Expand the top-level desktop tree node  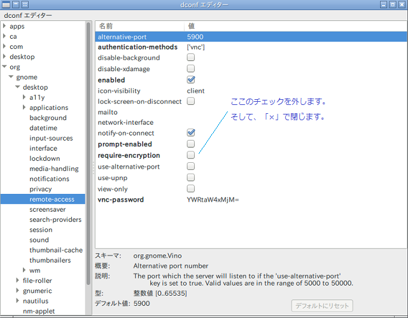(4, 57)
